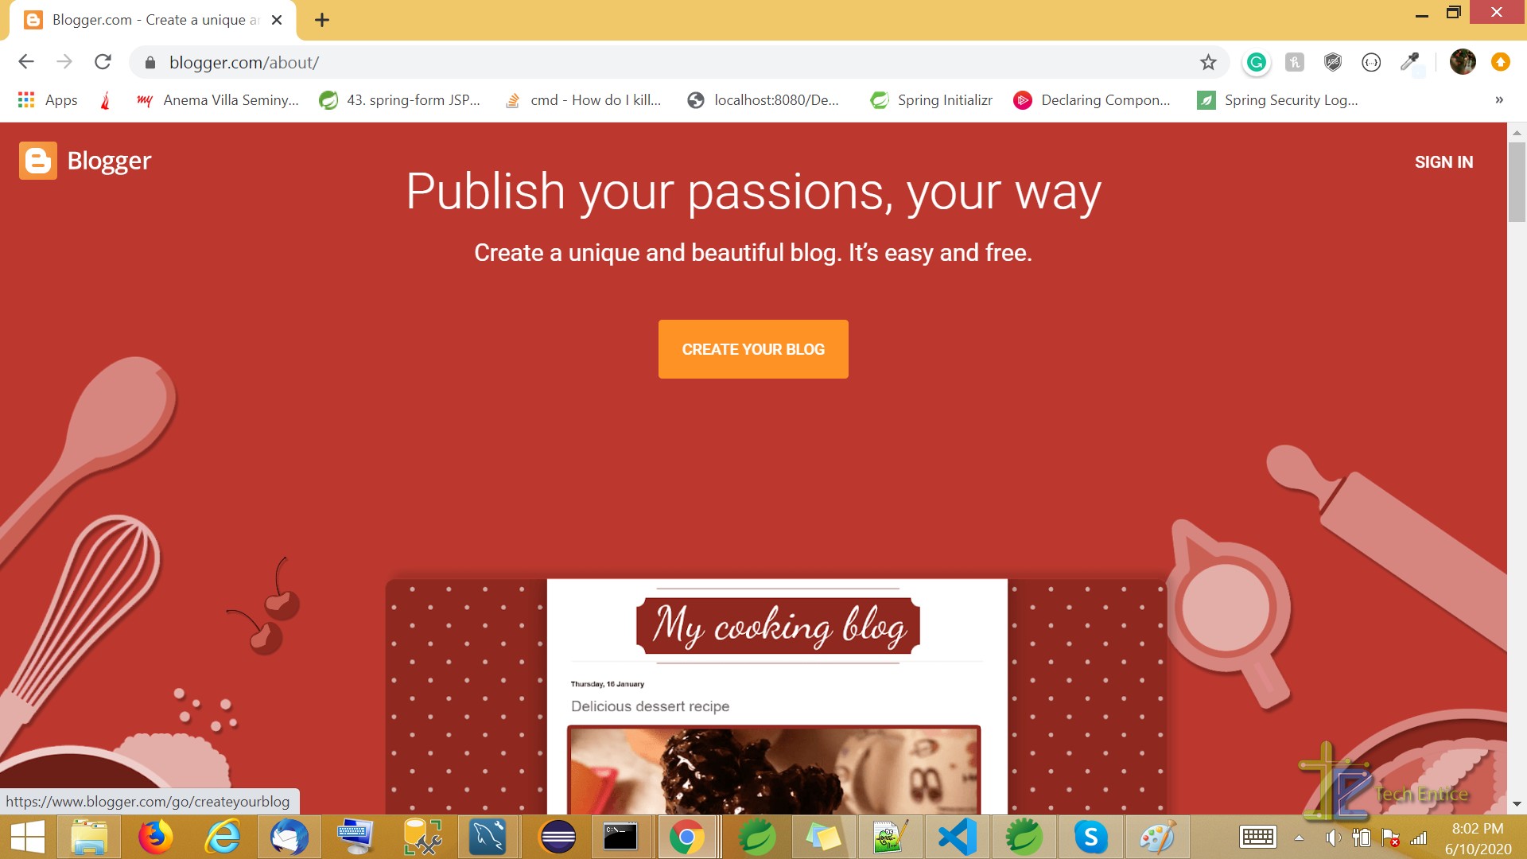Click CREATE YOUR BLOG button
The width and height of the screenshot is (1527, 859).
click(x=753, y=349)
